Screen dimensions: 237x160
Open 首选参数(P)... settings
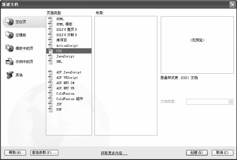coord(44,153)
